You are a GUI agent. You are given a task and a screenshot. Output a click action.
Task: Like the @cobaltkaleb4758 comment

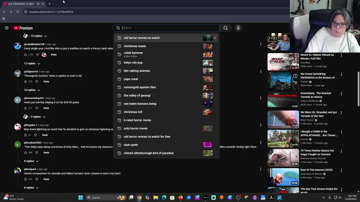pyautogui.click(x=26, y=55)
